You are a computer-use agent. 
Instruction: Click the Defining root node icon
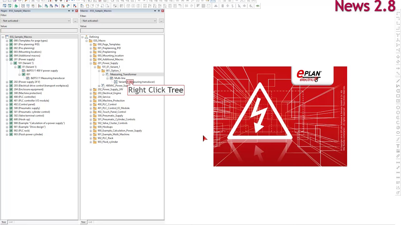(x=86, y=37)
